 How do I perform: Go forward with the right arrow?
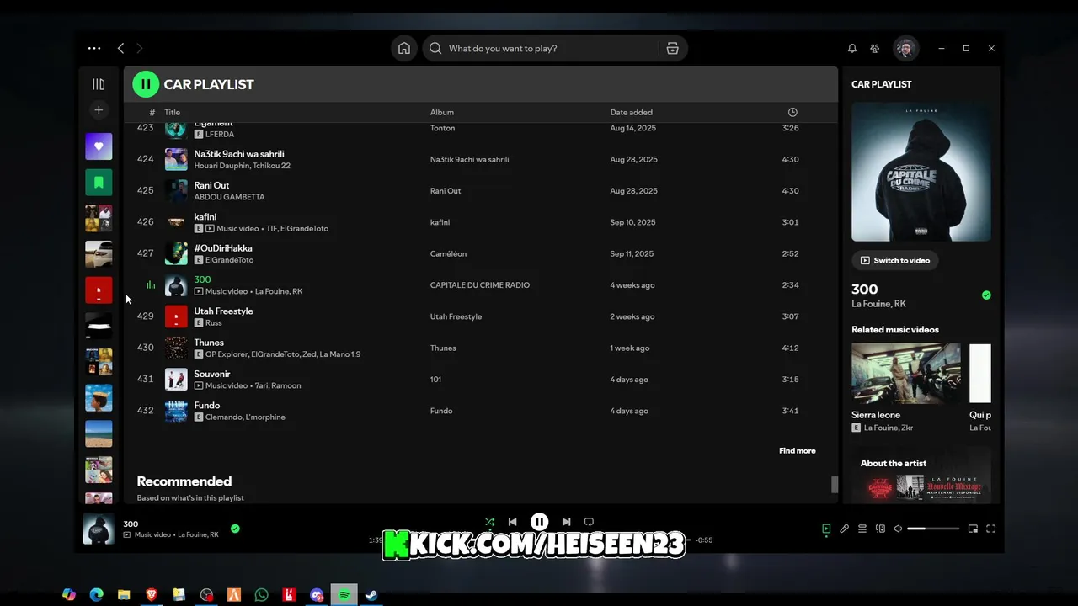pos(140,49)
